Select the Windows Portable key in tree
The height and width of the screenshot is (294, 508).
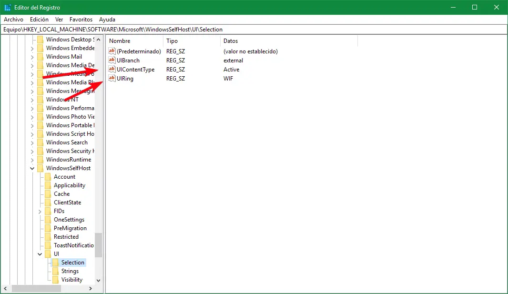tap(70, 125)
